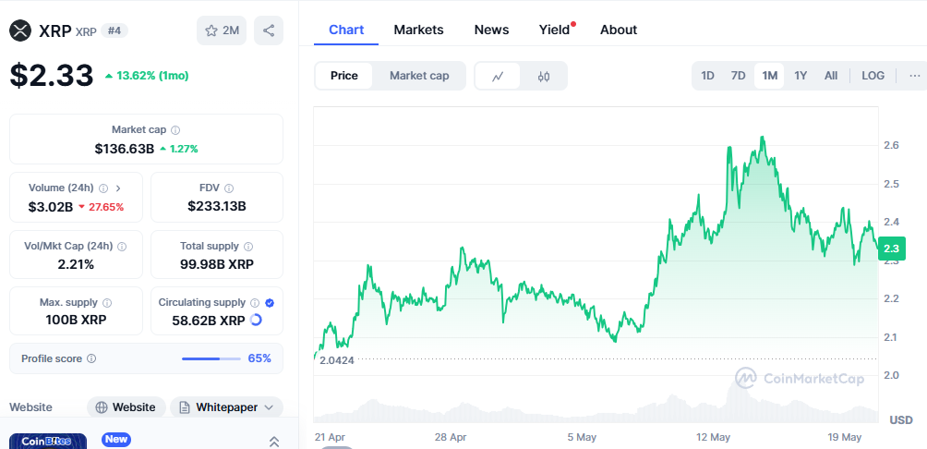Open the CoinBites thumbnail
927x449 pixels.
click(48, 442)
